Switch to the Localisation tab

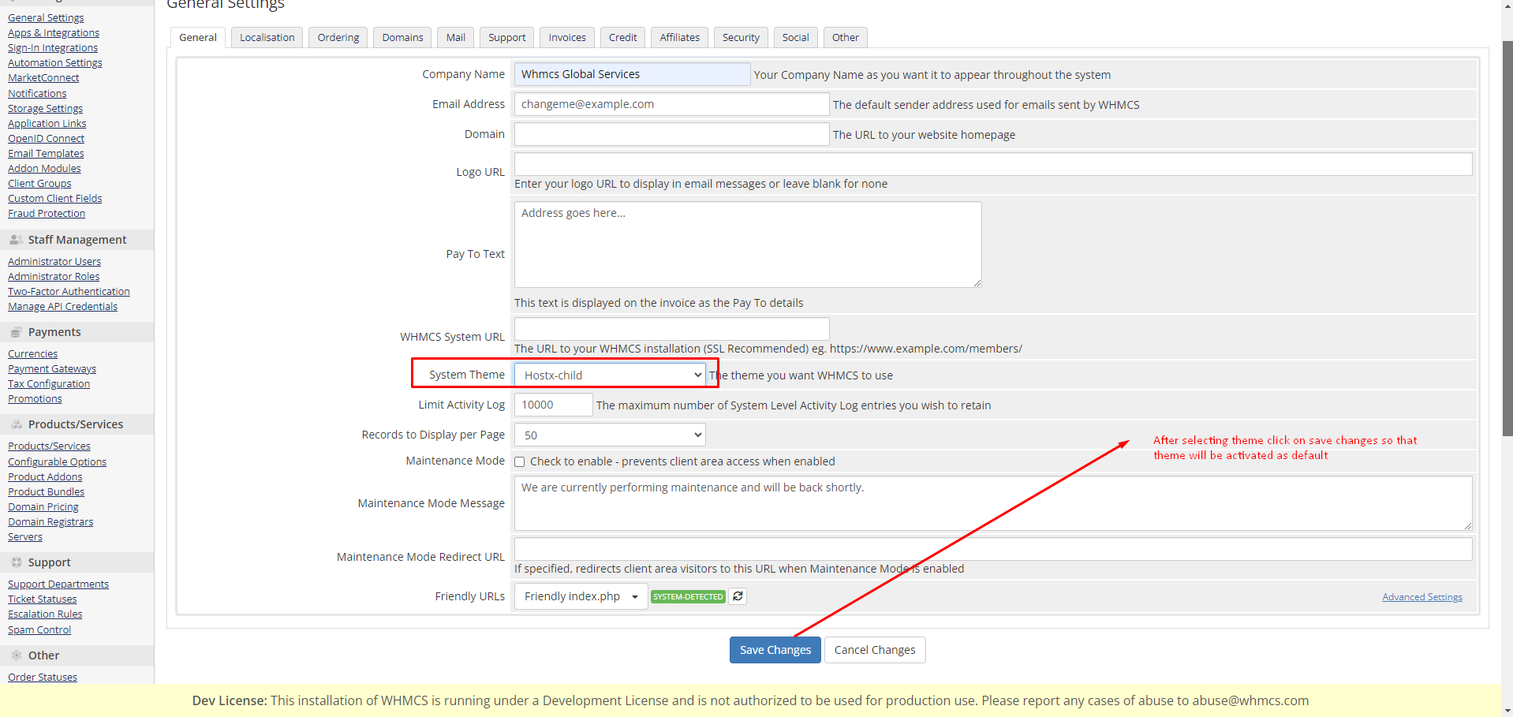pos(267,38)
